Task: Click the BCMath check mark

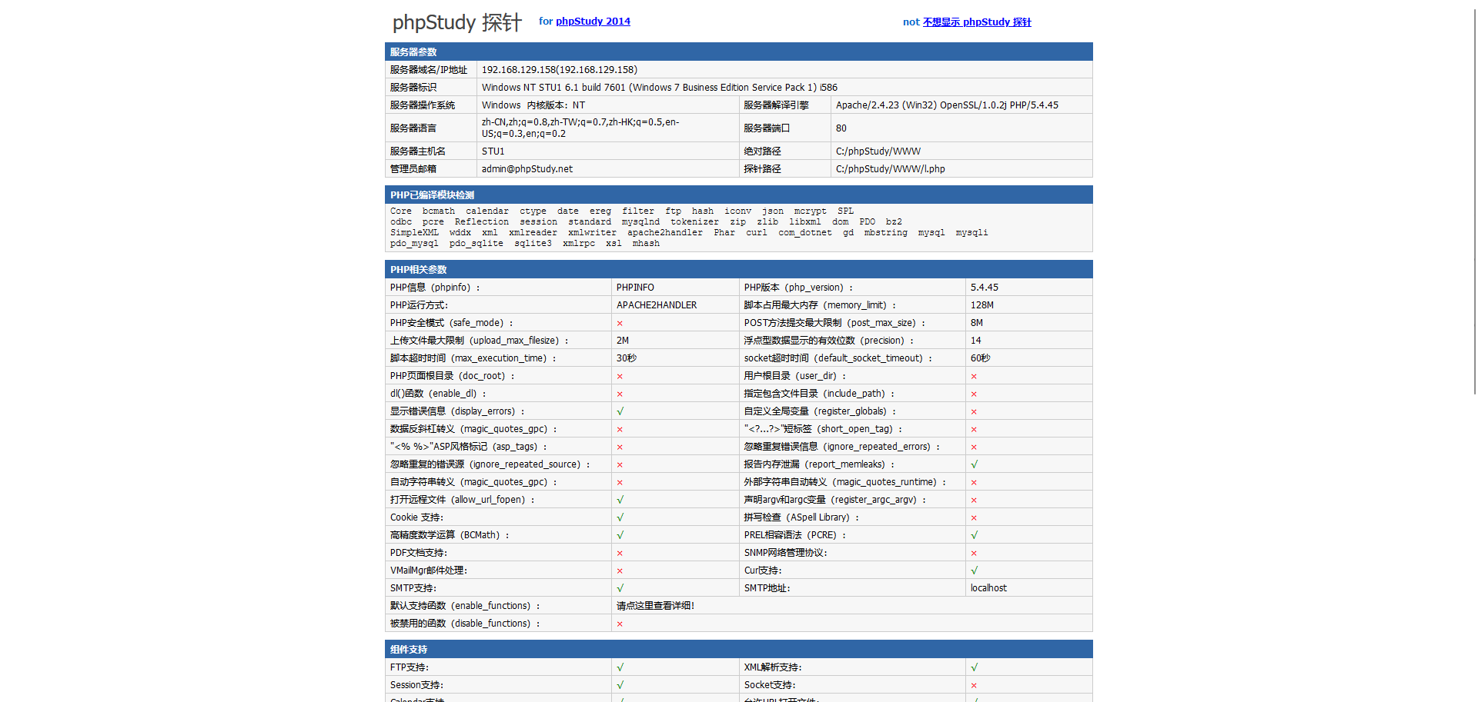Action: [x=620, y=535]
